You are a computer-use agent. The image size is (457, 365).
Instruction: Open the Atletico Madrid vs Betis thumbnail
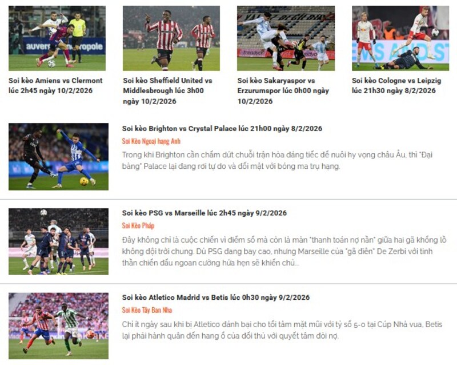click(59, 326)
